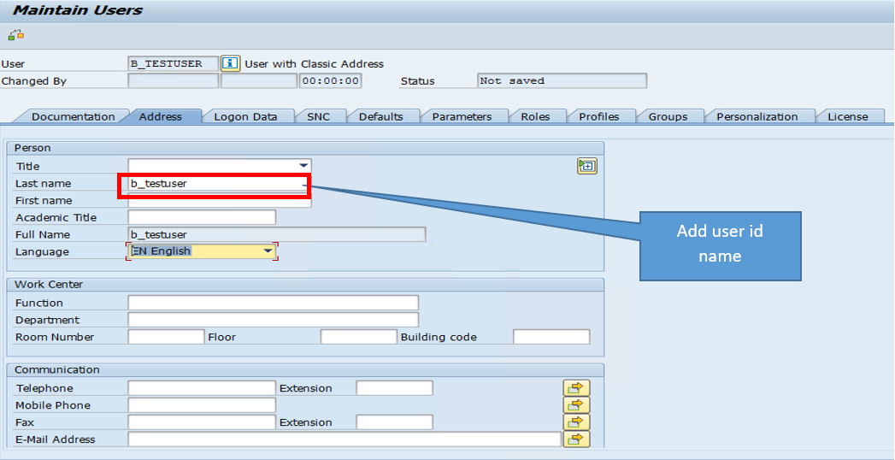Click the Maintain Users title
This screenshot has width=895, height=460.
tap(78, 10)
